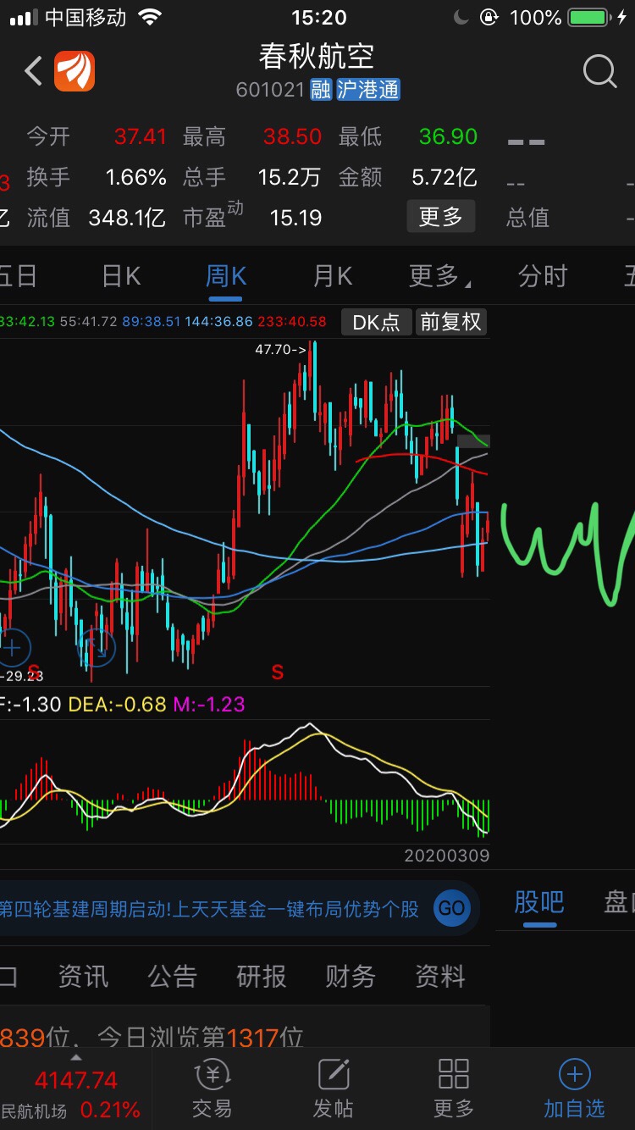Tap MA legend value 144:36.86
The height and width of the screenshot is (1130, 635).
tap(219, 322)
